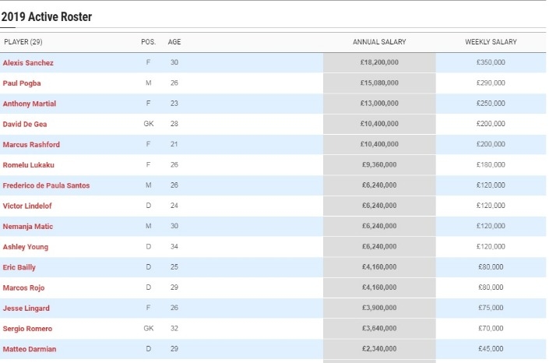The width and height of the screenshot is (549, 363).
Task: Open Matteo Darmian's player page
Action: [x=30, y=349]
